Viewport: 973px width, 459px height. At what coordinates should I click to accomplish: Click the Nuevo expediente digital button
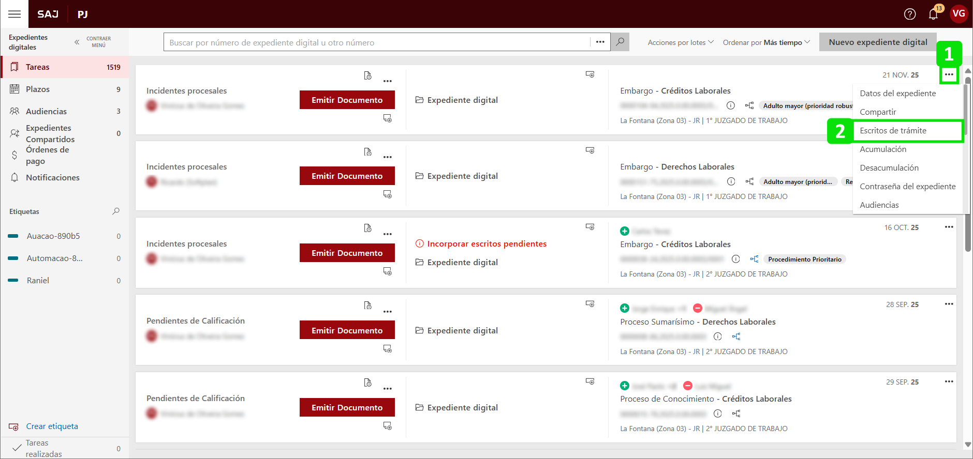[x=877, y=42]
